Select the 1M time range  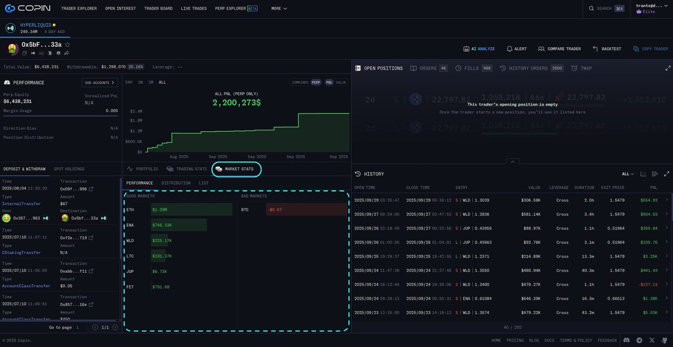click(x=151, y=83)
